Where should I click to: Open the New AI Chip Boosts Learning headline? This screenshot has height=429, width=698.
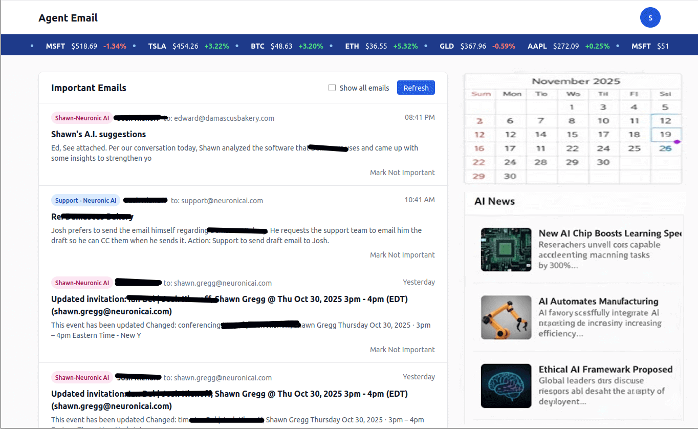[x=609, y=233]
